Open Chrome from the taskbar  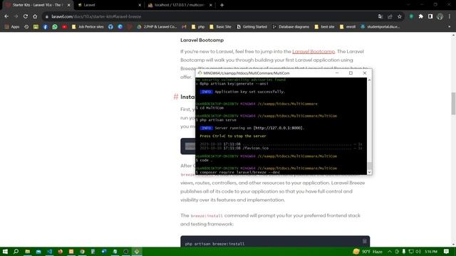pos(83,251)
